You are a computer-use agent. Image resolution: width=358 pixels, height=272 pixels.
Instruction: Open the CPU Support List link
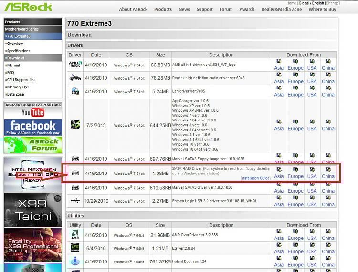click(x=20, y=80)
